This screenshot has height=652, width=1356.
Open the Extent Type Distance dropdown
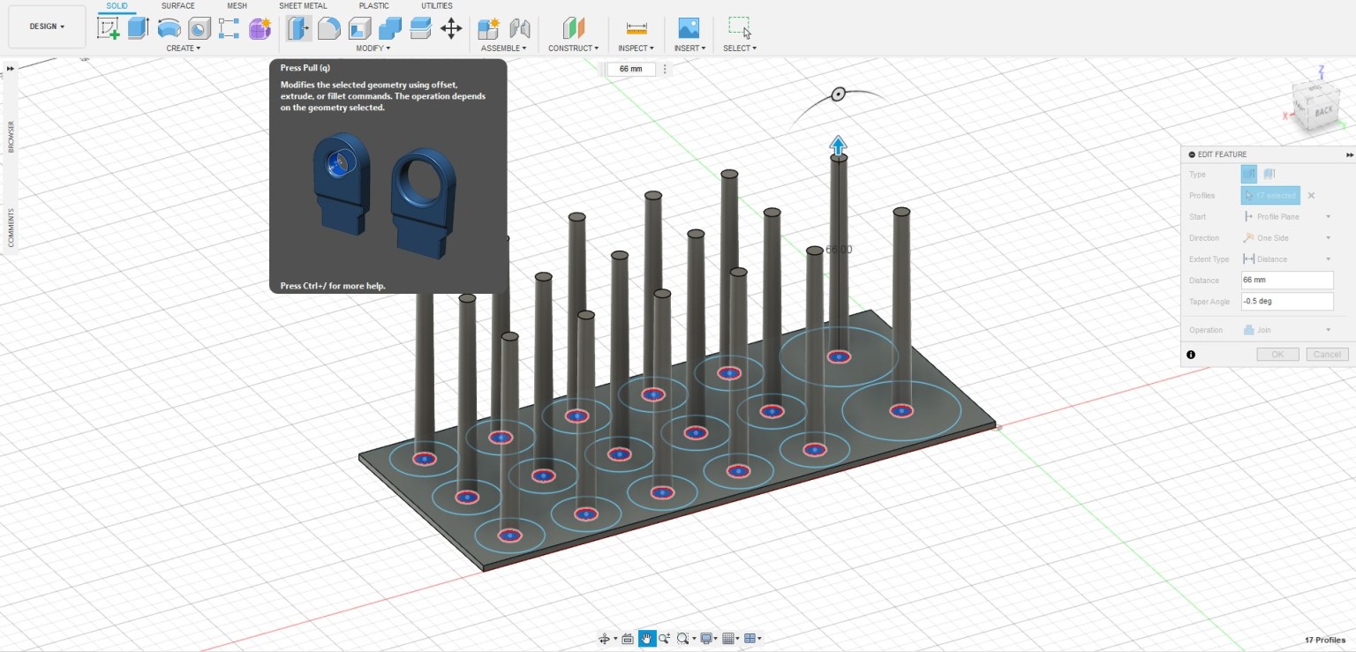pos(1287,259)
